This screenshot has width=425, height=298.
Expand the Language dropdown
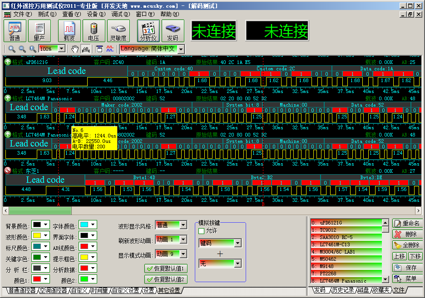(x=181, y=49)
